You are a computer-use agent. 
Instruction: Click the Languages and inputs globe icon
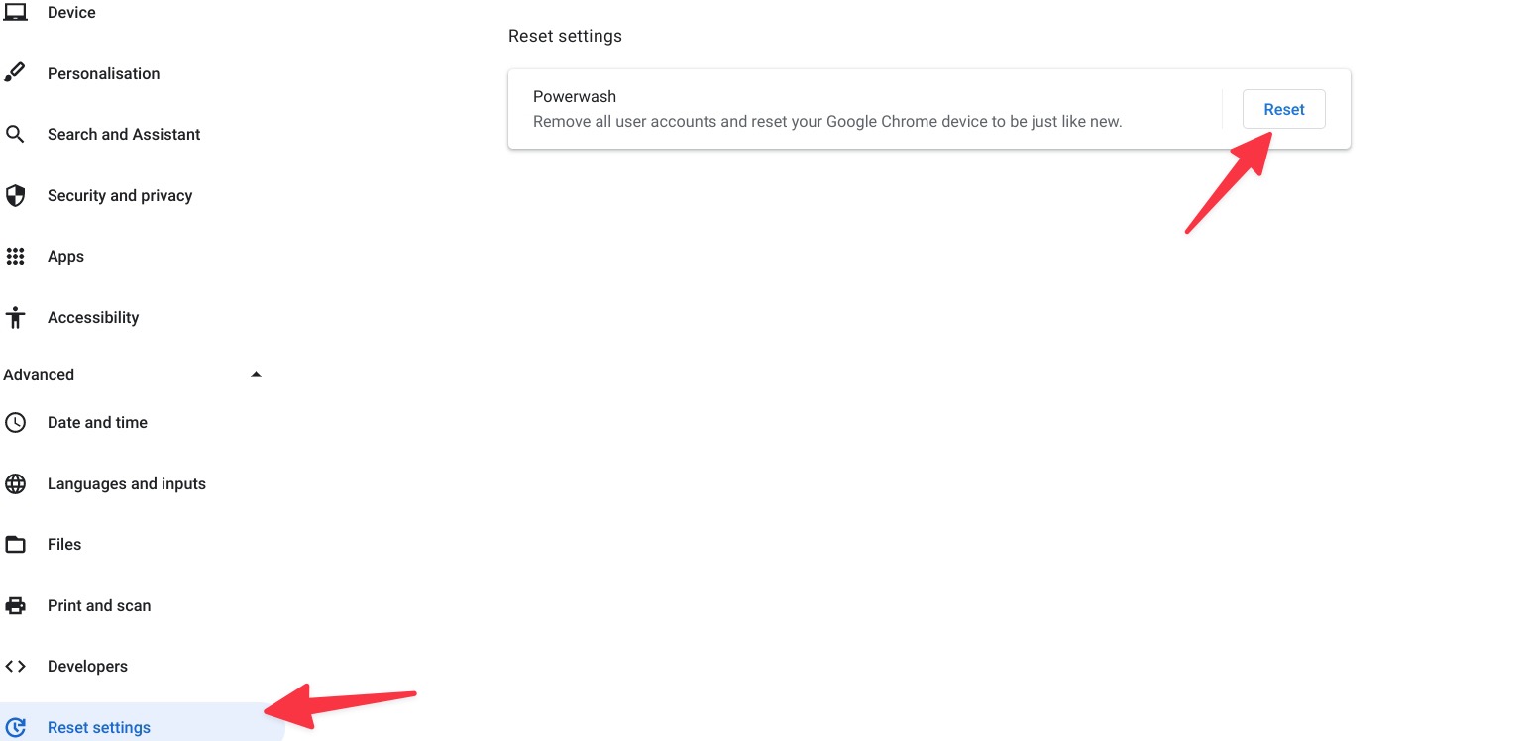(15, 484)
